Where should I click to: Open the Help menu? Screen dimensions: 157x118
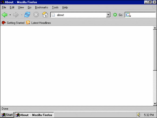pos(65,7)
